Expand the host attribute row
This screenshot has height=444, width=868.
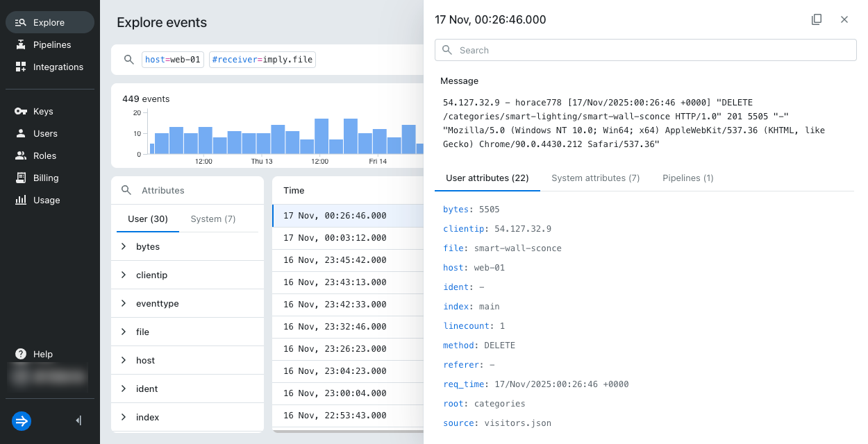pos(124,360)
